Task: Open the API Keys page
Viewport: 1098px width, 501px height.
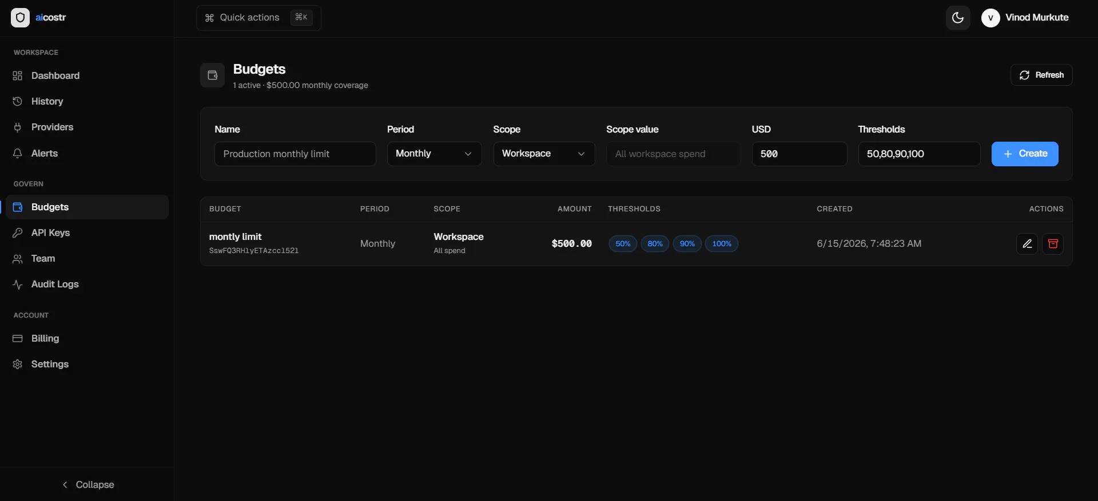Action: (87, 233)
